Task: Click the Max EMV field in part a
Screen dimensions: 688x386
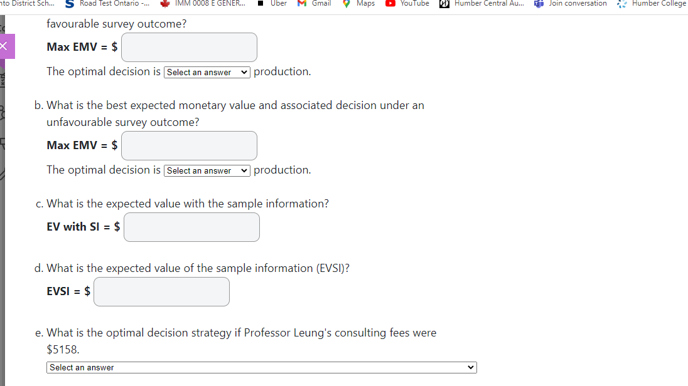Action: pyautogui.click(x=189, y=47)
